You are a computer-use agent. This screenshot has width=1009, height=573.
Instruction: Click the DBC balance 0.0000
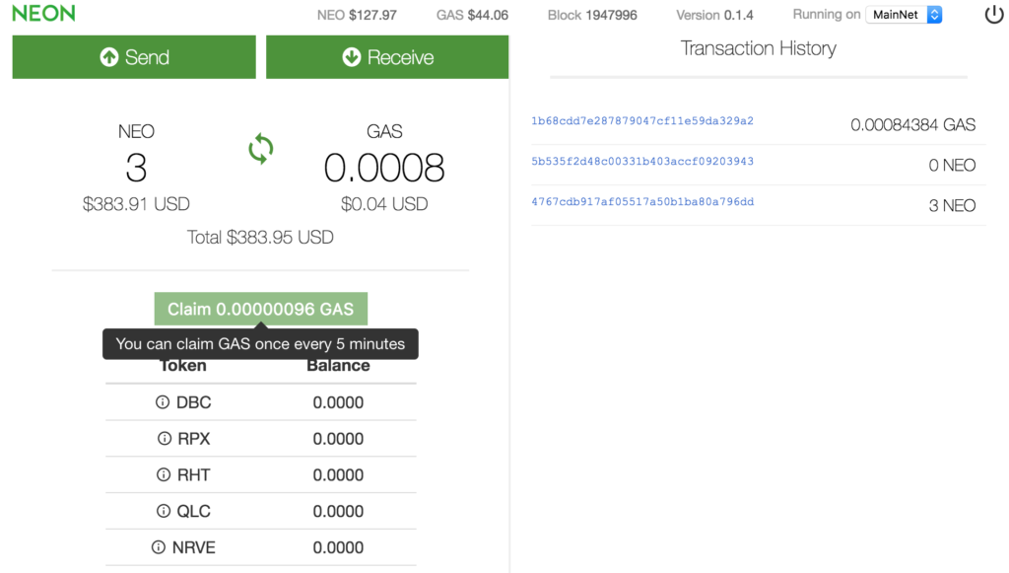click(338, 402)
